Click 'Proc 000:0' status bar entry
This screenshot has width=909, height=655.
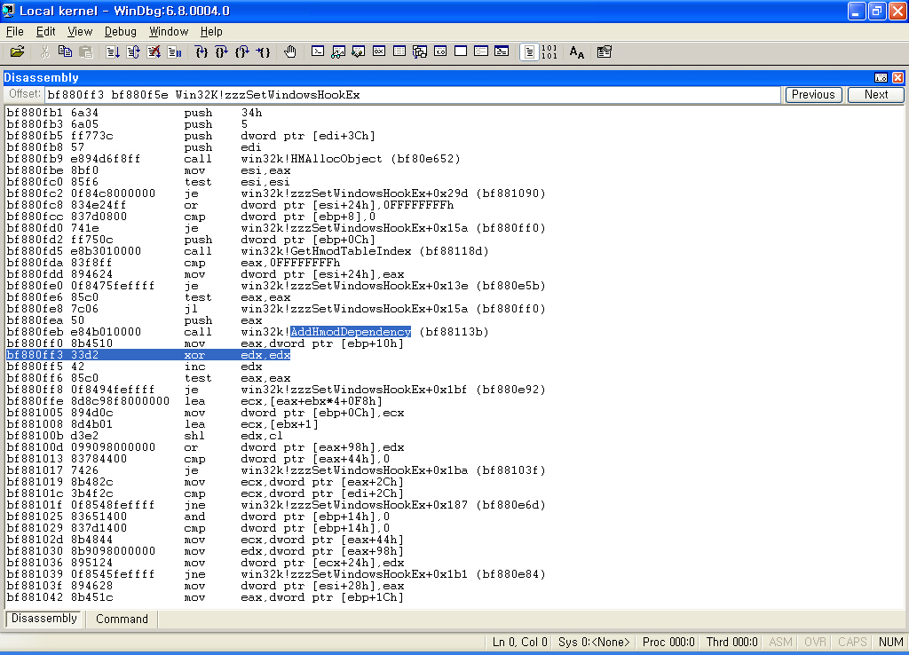(668, 642)
